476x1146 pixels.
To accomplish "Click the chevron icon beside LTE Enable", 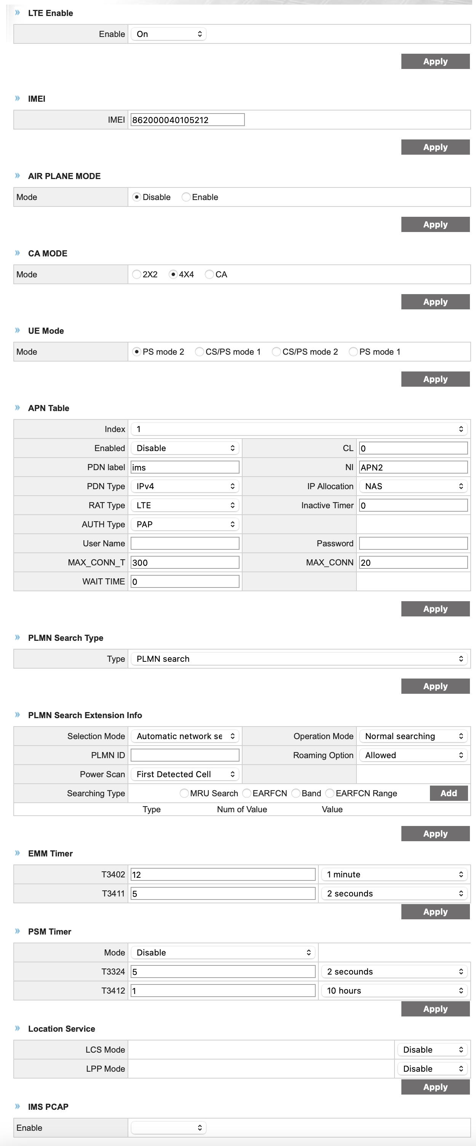I will tap(18, 13).
